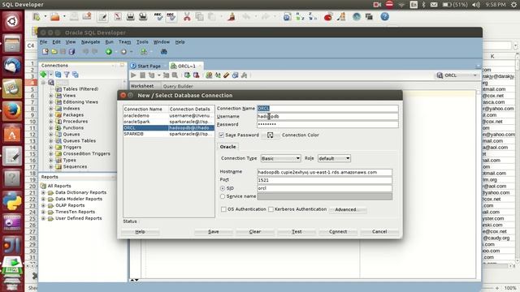Click the eraser clear icon in worksheet toolbar
The width and height of the screenshot is (520, 292).
point(226,75)
